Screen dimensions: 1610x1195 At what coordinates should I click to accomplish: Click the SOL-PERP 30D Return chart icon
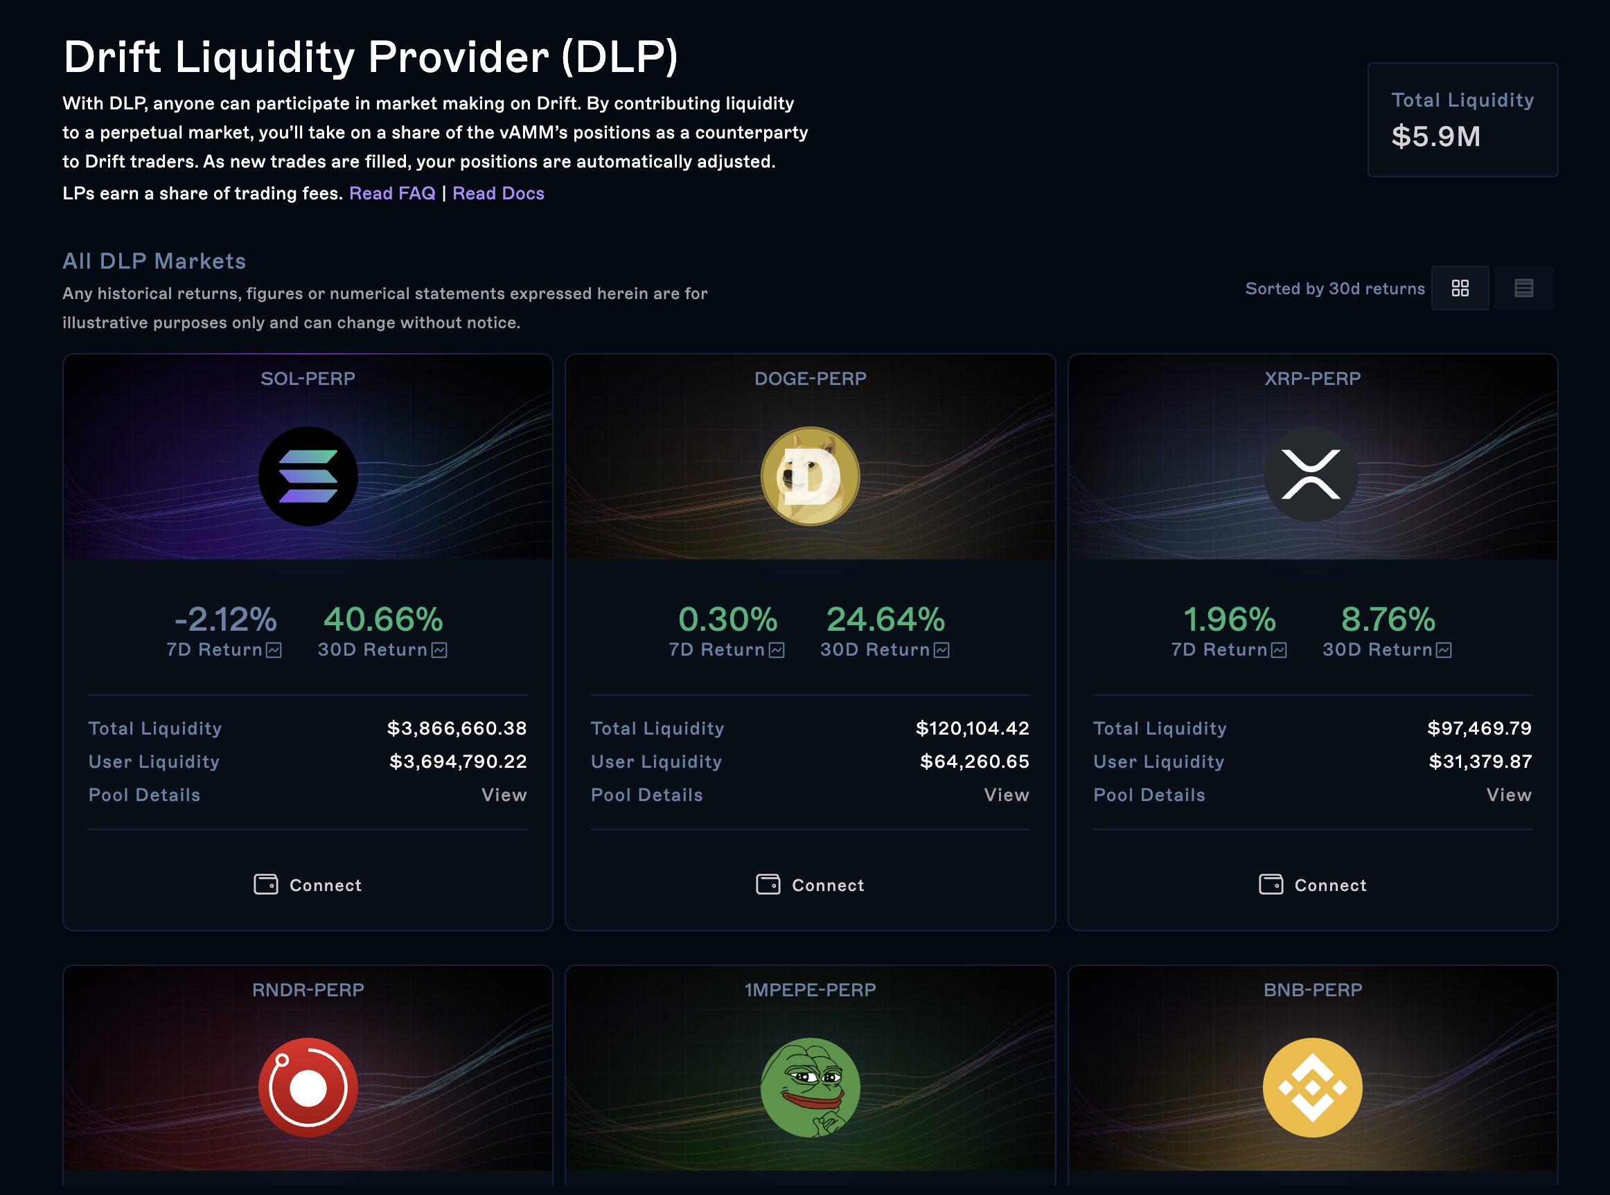(x=439, y=649)
